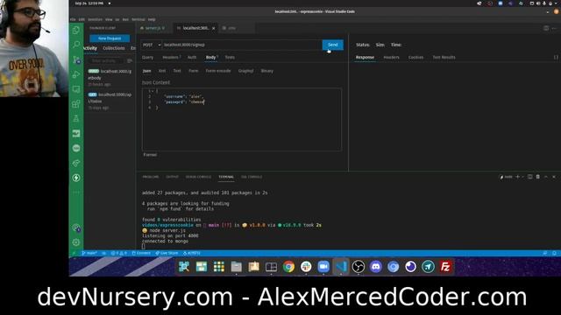The image size is (561, 315).
Task: Open the Remote Explorer view in the activity bar
Action: [x=76, y=89]
